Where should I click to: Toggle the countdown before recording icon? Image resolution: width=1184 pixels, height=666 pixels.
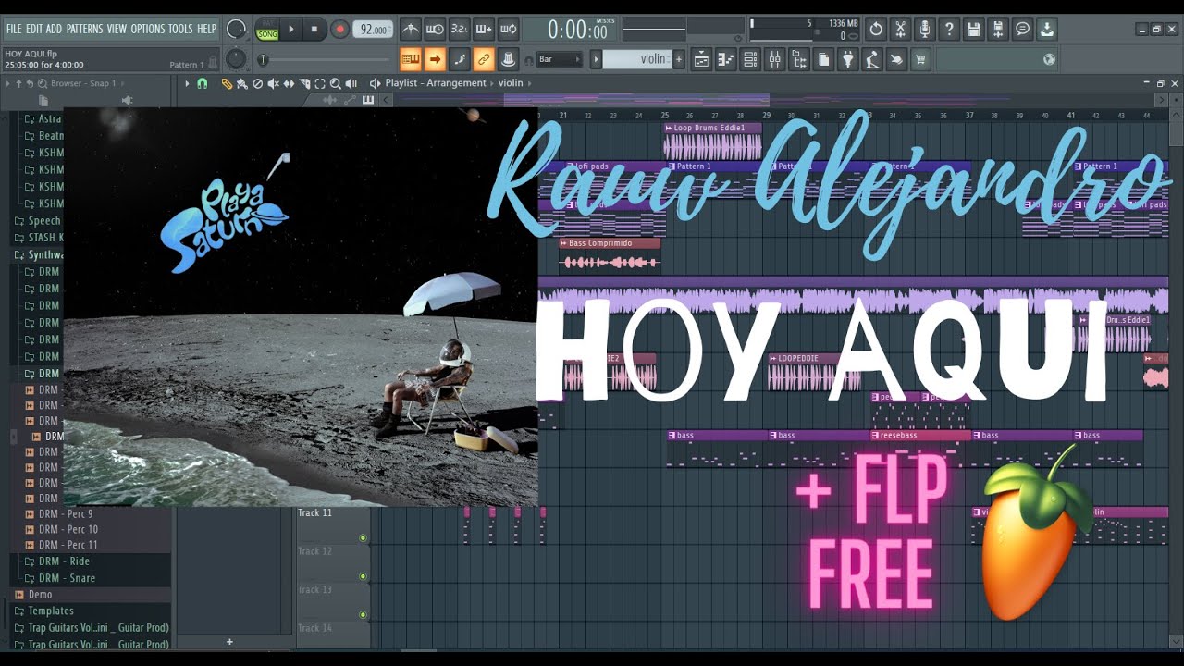[459, 30]
